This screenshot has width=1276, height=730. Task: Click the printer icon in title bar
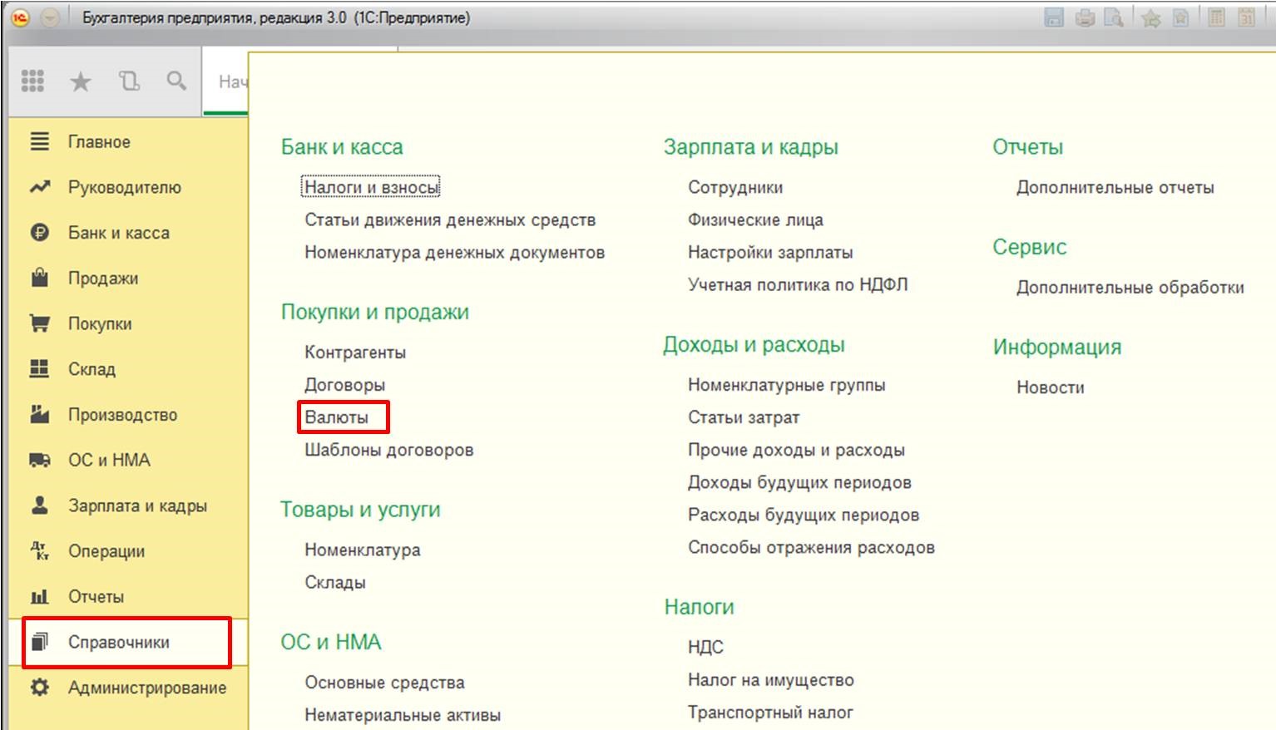click(x=1085, y=17)
